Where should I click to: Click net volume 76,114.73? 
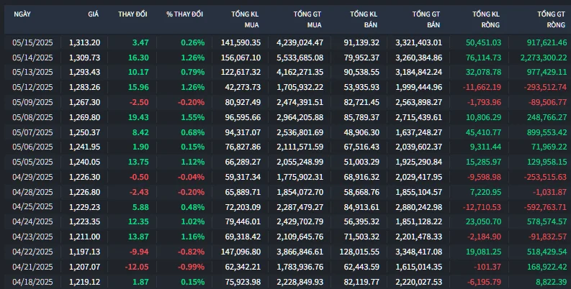[484, 58]
